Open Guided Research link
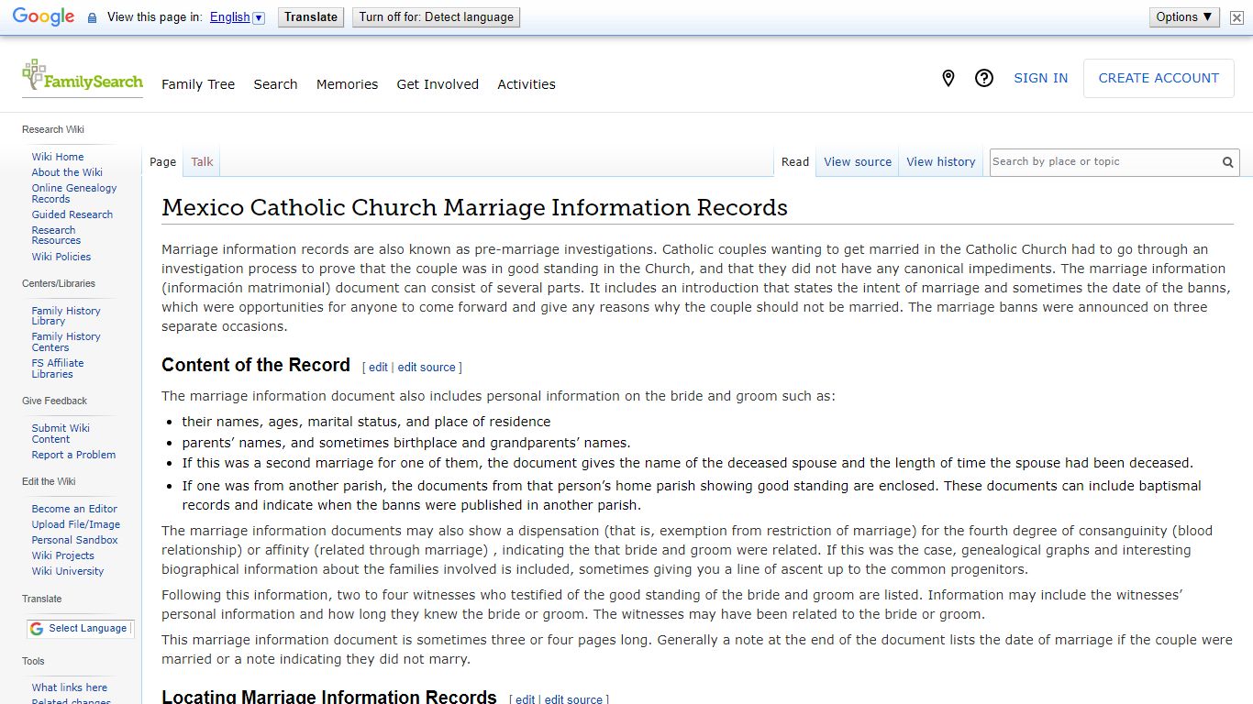Screen dimensions: 1253x704 [72, 214]
